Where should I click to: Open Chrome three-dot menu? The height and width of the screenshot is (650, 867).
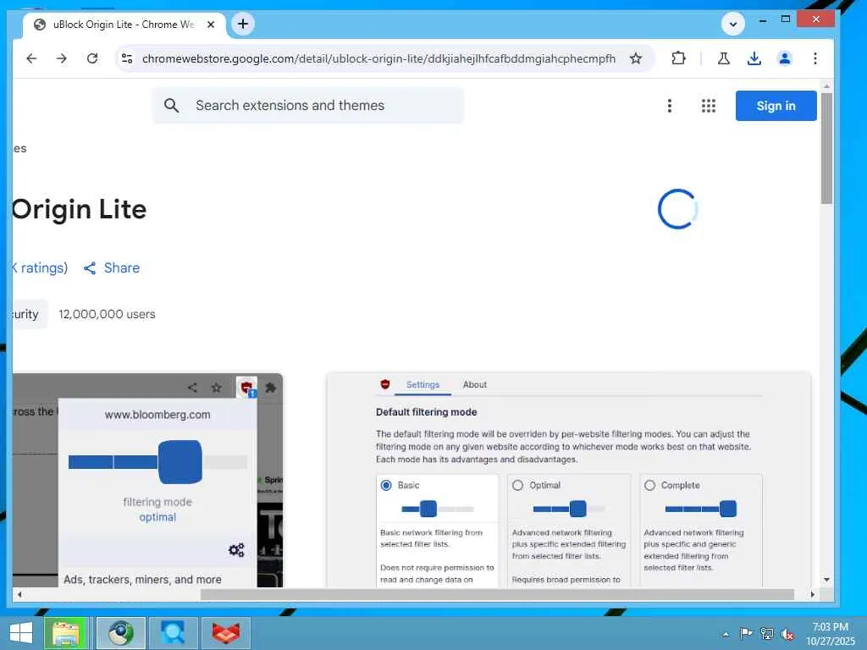coord(815,58)
